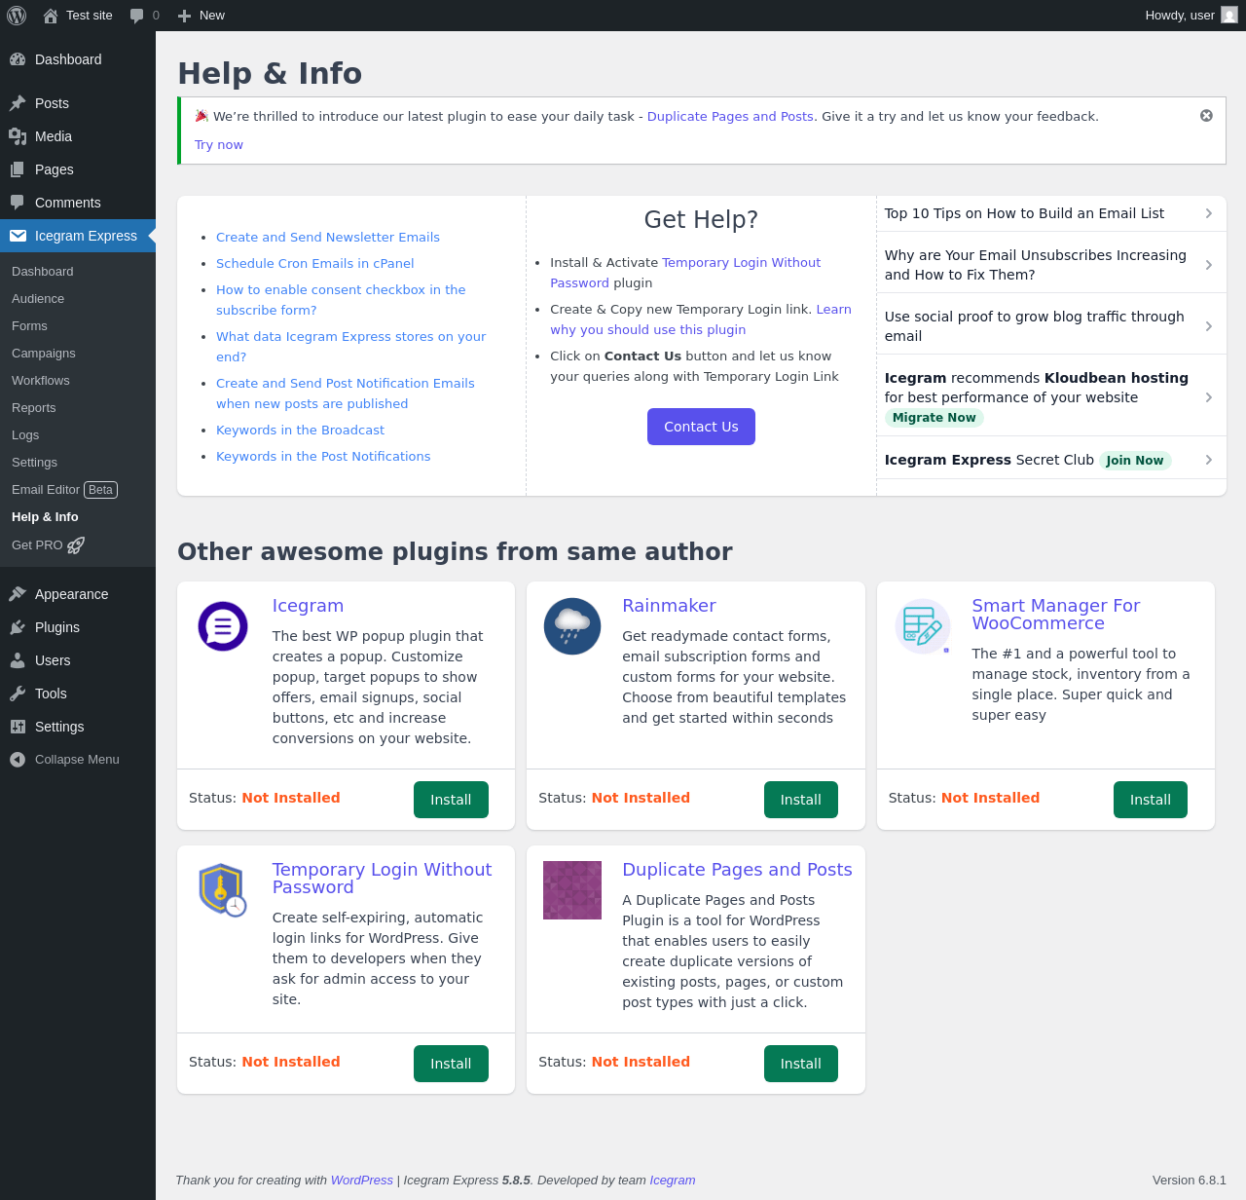This screenshot has width=1246, height=1200.
Task: Dismiss the Duplicate Pages notice
Action: (x=1206, y=116)
